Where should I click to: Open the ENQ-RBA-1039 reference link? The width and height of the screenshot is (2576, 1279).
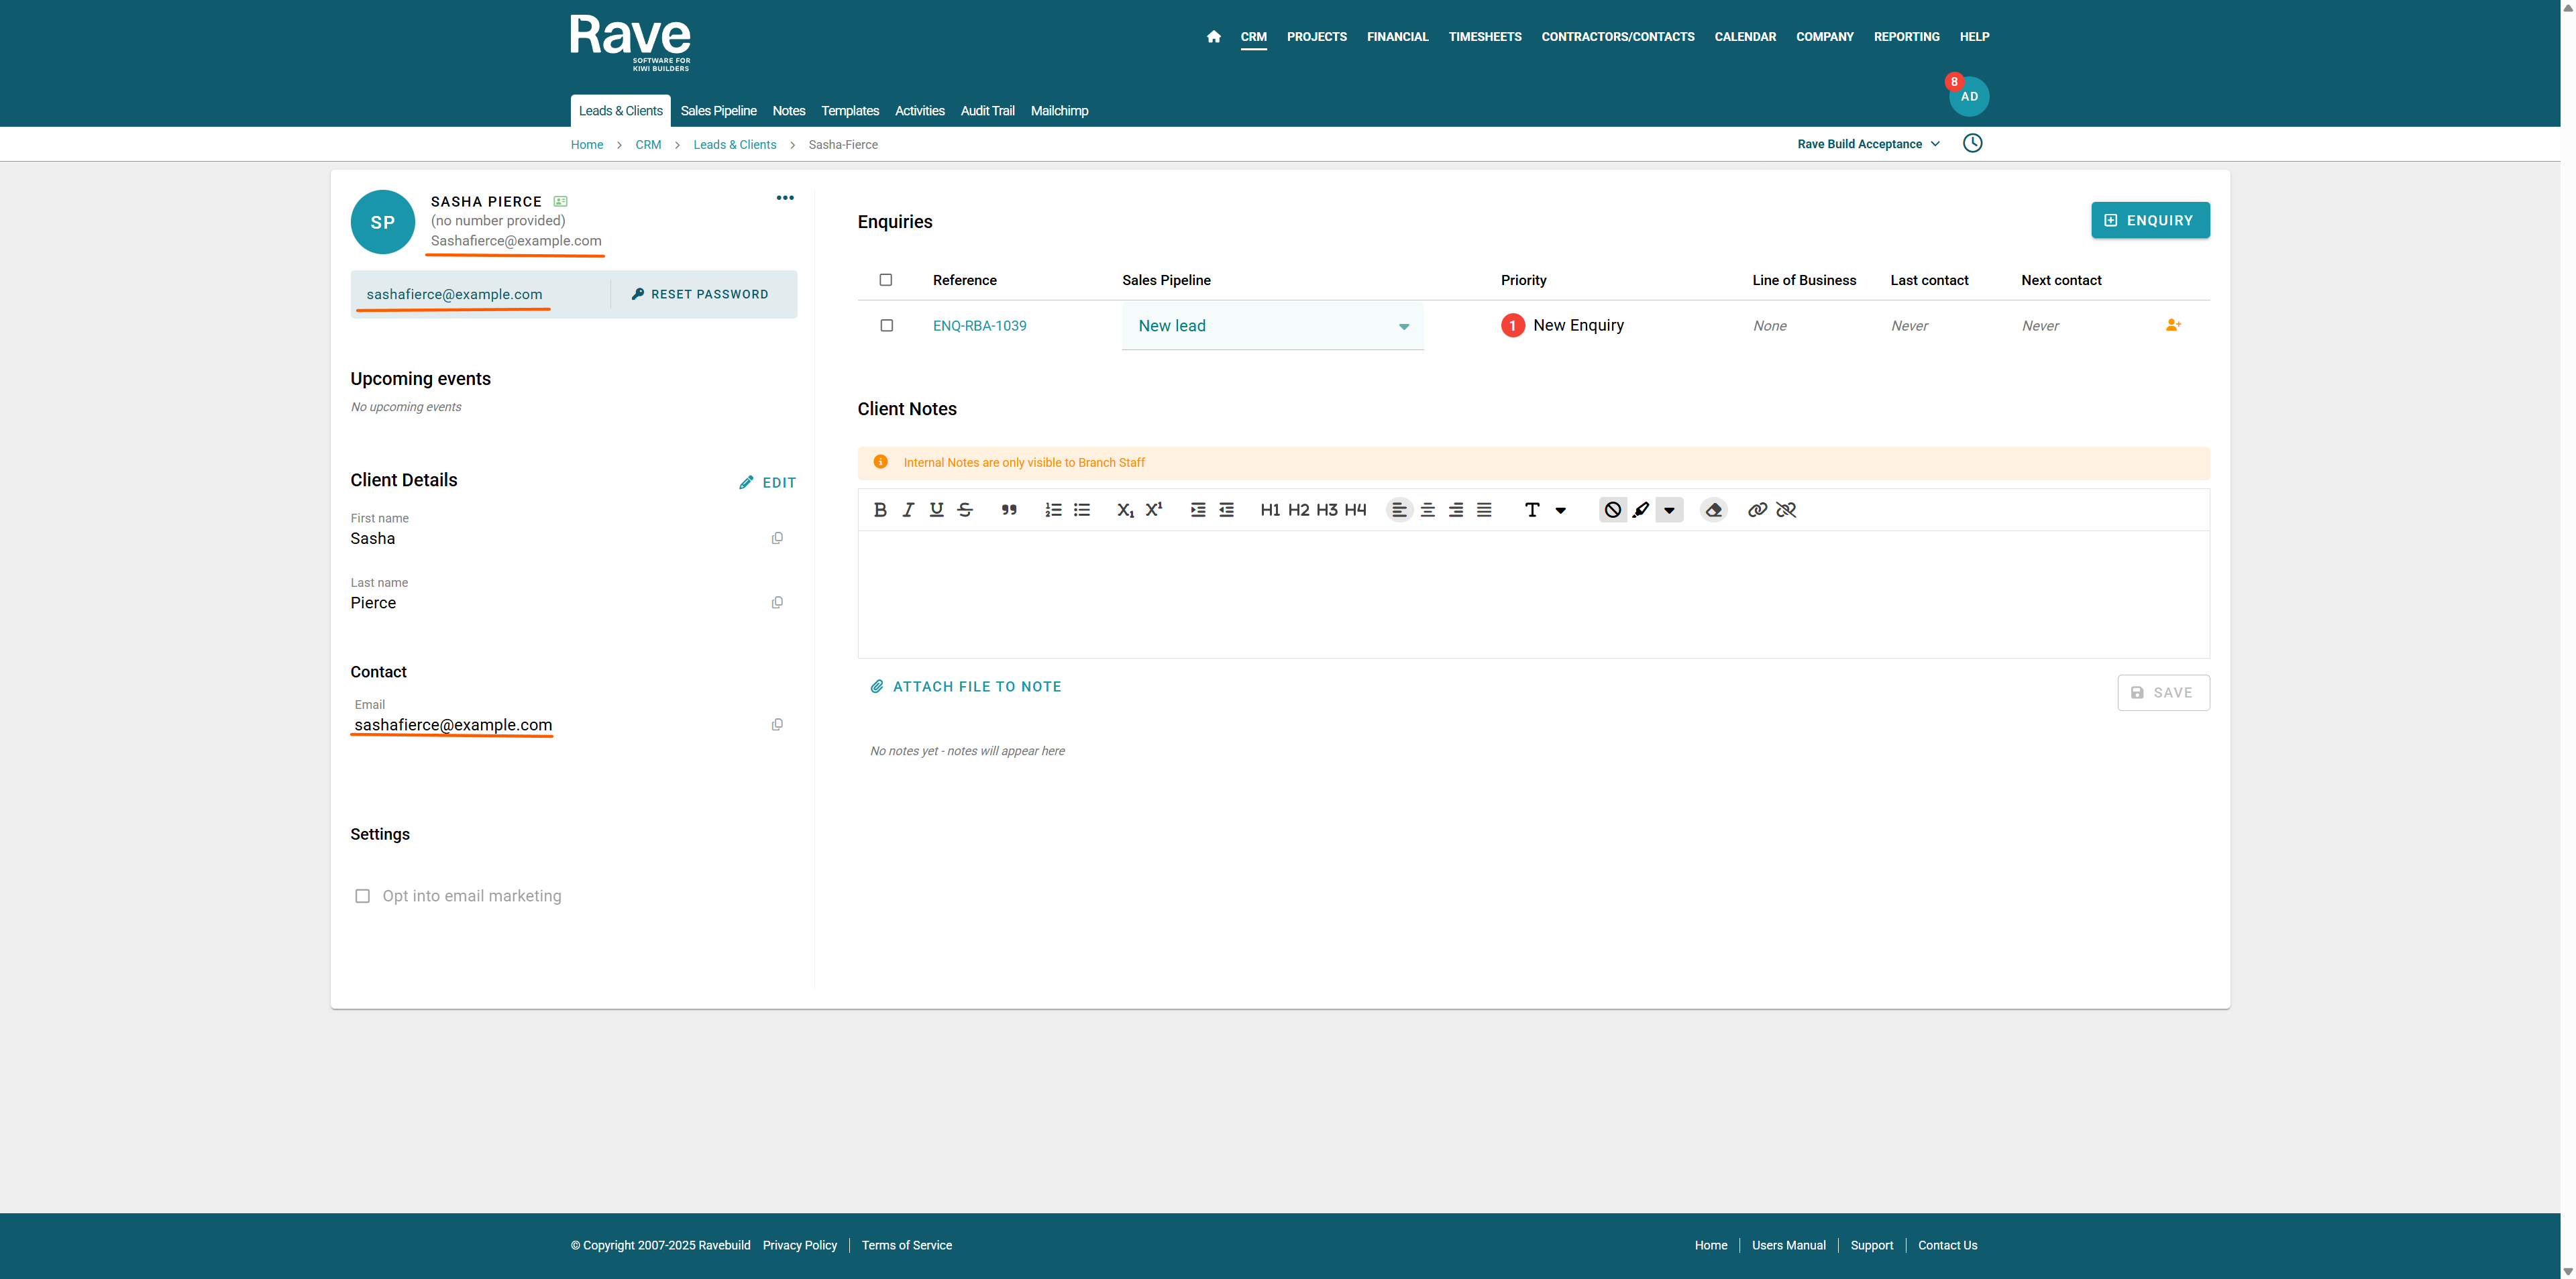(x=979, y=326)
